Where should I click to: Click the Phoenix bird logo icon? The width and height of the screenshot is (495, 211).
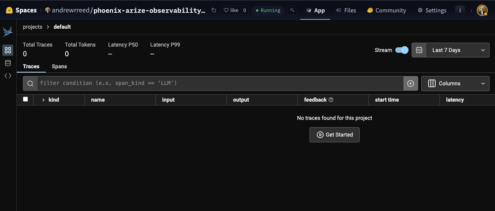point(8,31)
